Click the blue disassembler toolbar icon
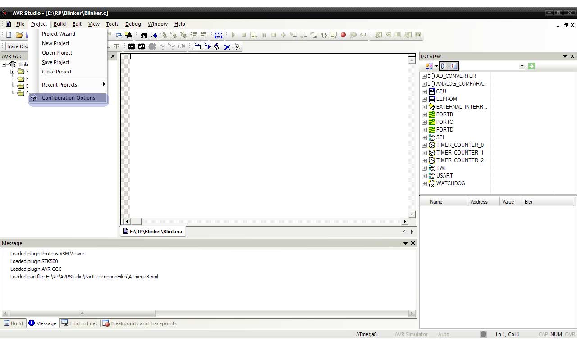The image size is (577, 346). click(x=219, y=35)
